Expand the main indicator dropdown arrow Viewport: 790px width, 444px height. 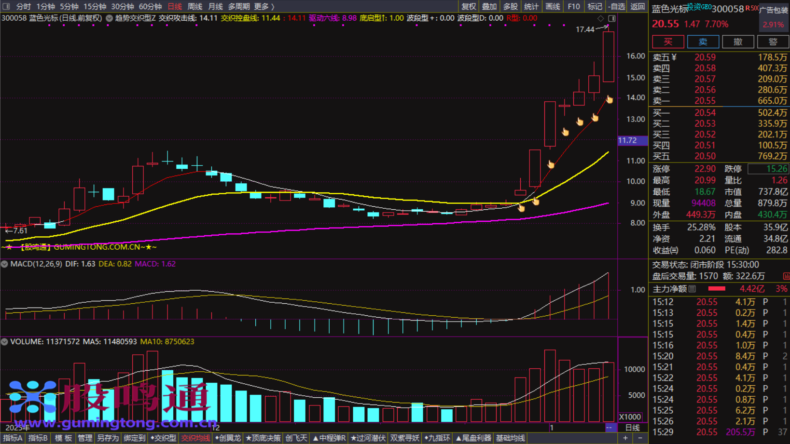tap(109, 18)
